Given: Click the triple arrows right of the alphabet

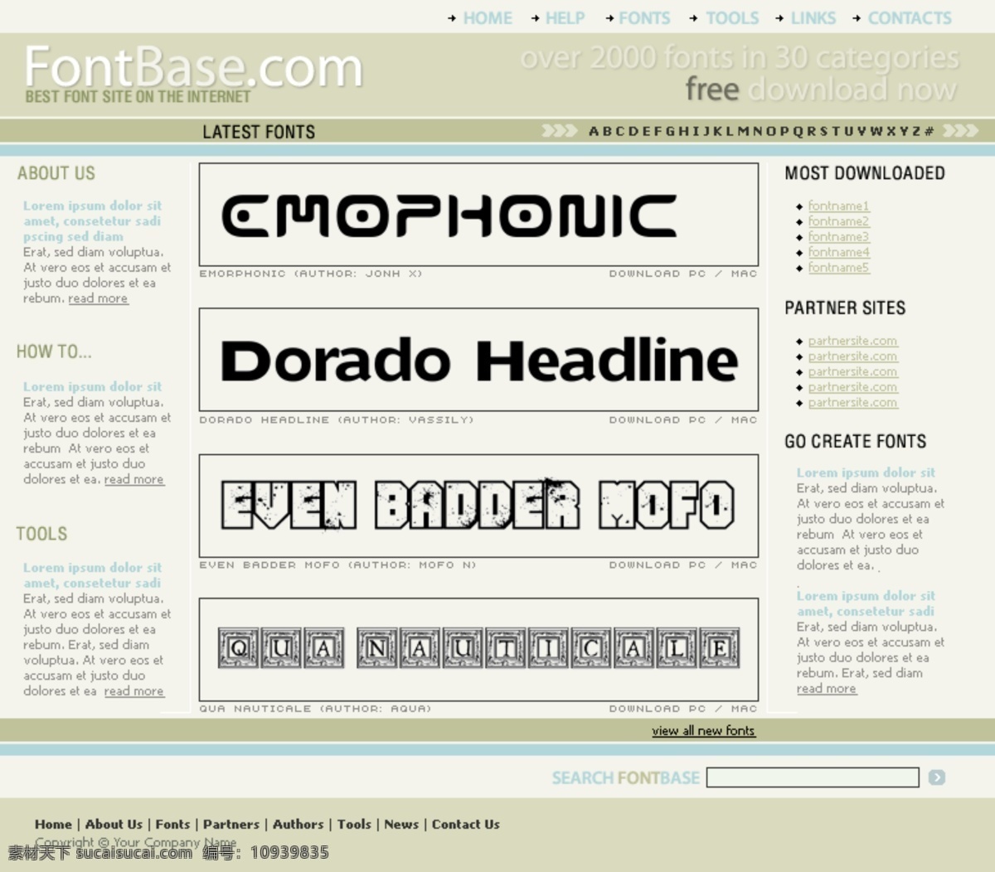Looking at the screenshot, I should (x=960, y=131).
